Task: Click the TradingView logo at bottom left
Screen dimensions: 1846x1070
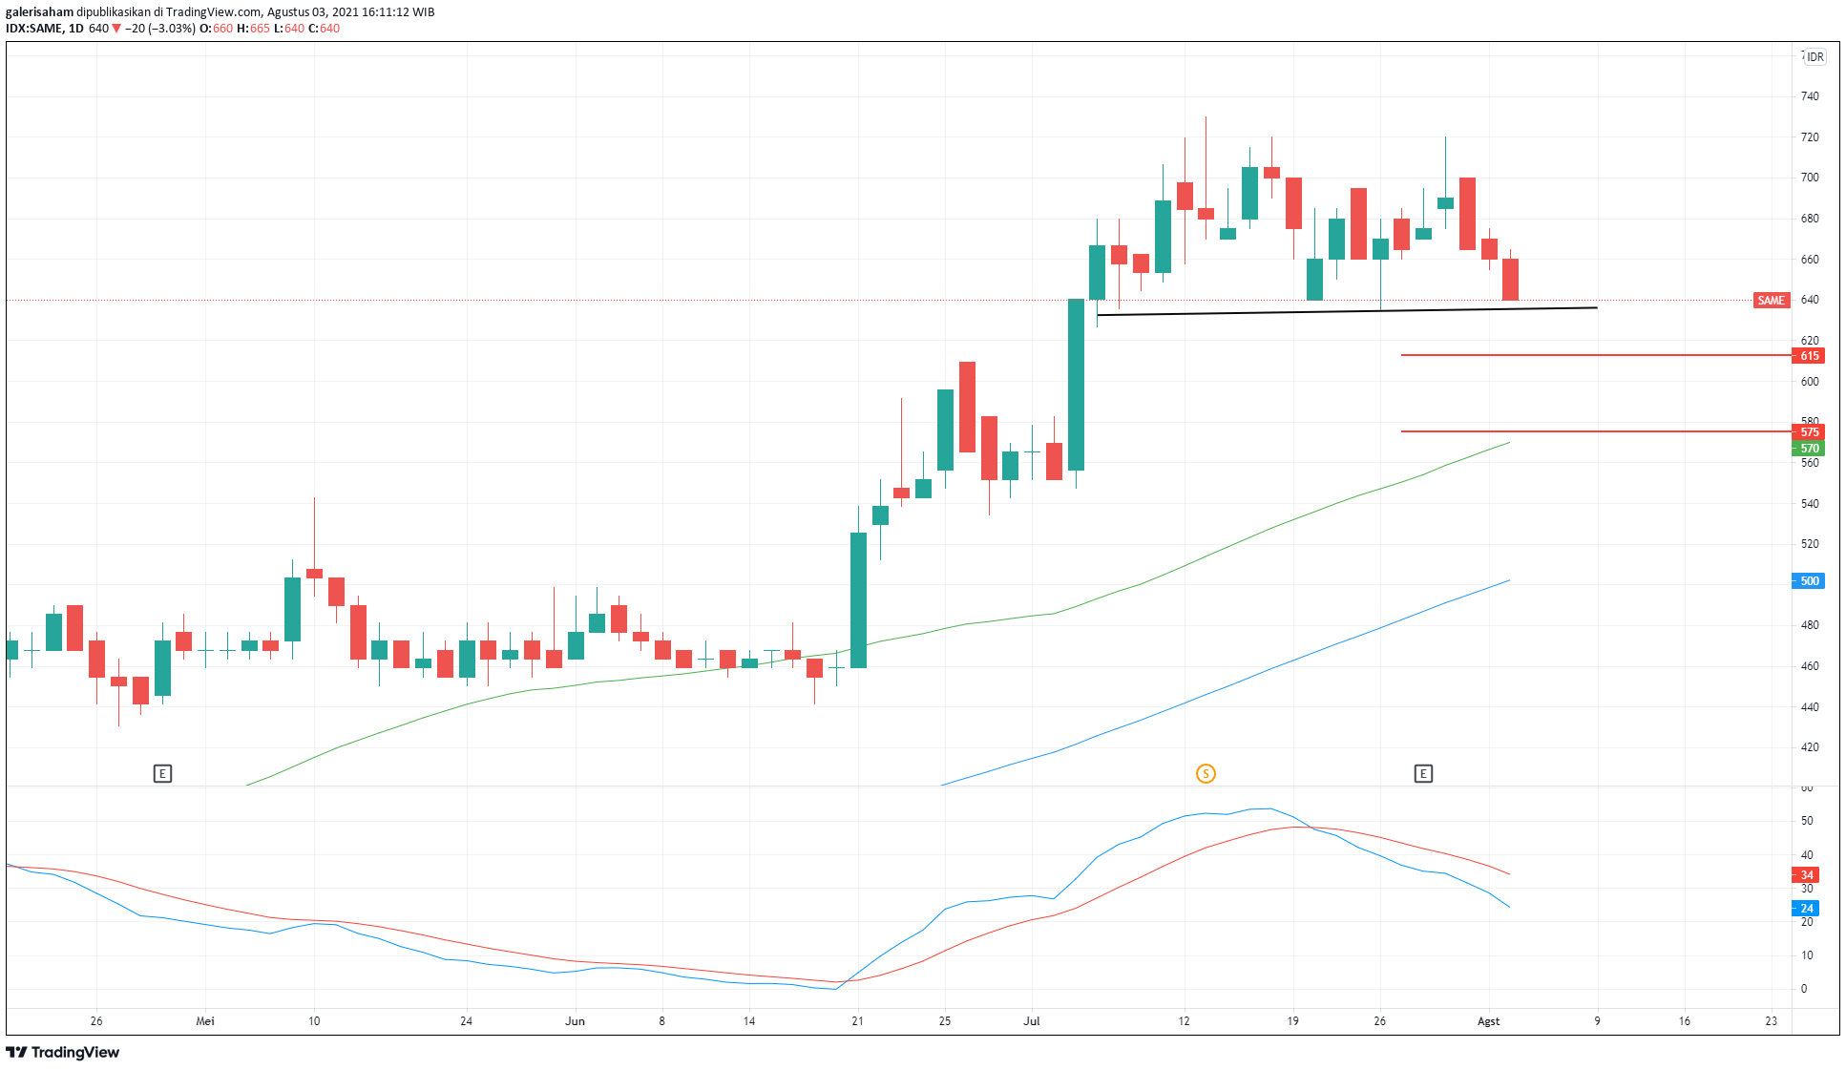Action: tap(63, 1052)
